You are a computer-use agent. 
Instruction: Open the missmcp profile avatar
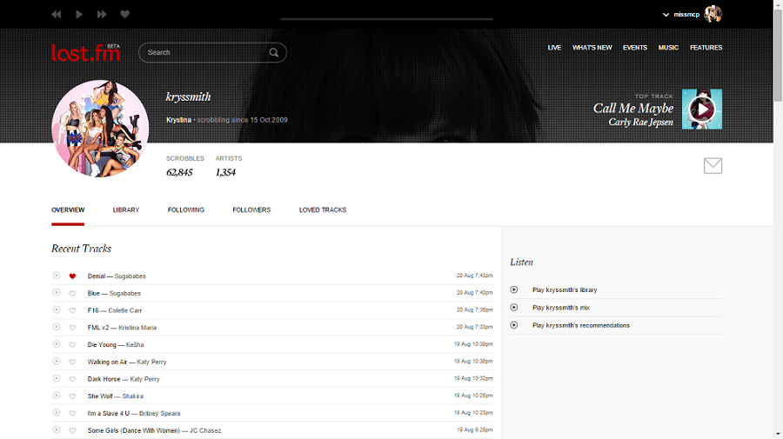(713, 14)
